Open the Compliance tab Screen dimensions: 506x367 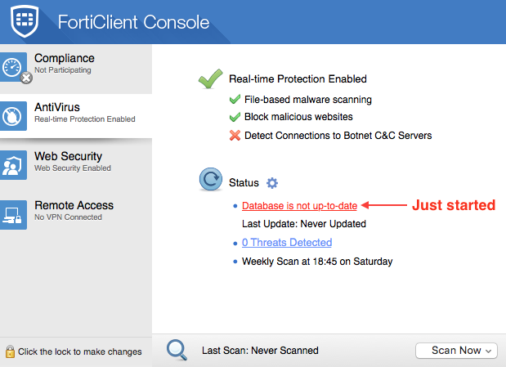point(75,63)
